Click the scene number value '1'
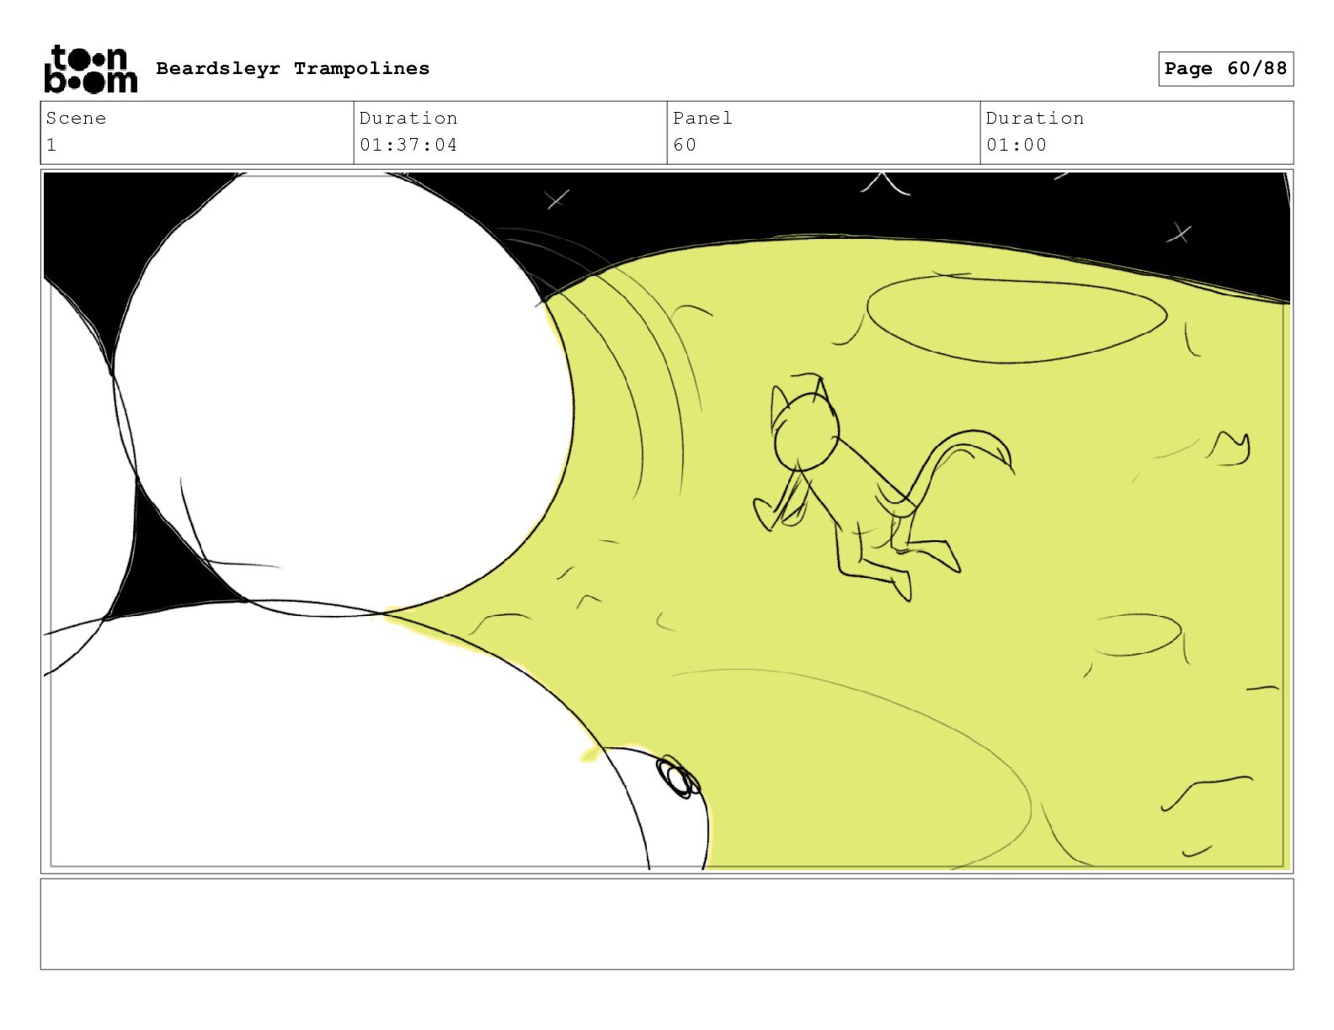Screen dimensions: 1334x1030 51,145
